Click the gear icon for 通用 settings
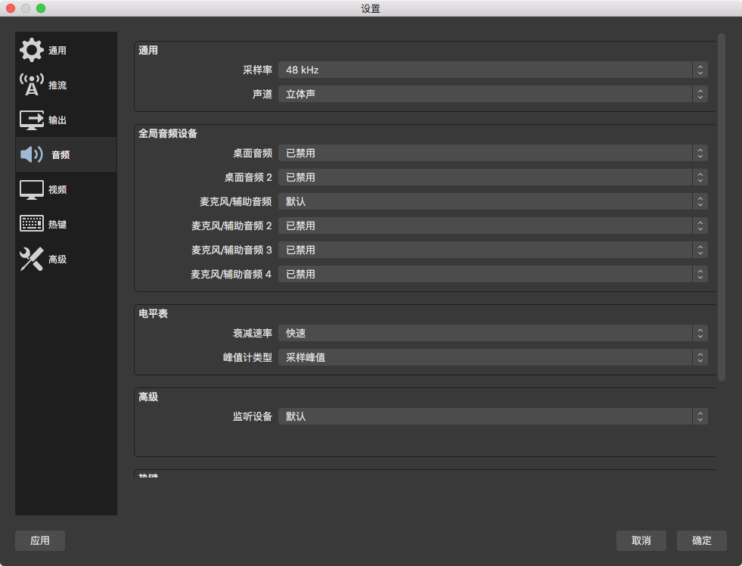Image resolution: width=742 pixels, height=566 pixels. coord(32,50)
